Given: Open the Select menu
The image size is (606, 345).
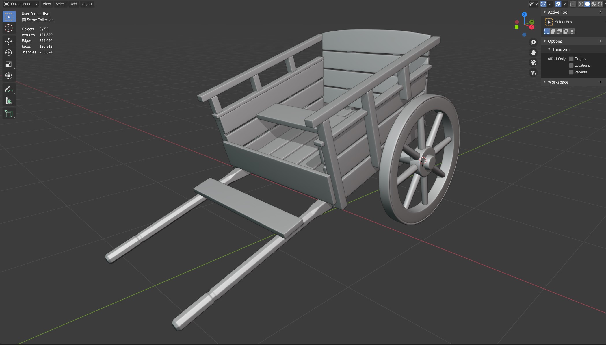Looking at the screenshot, I should [61, 4].
